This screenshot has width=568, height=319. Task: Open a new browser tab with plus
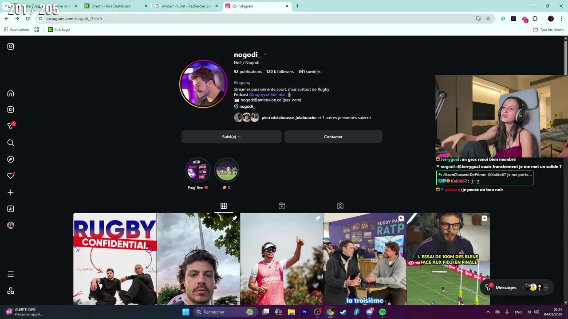(297, 6)
